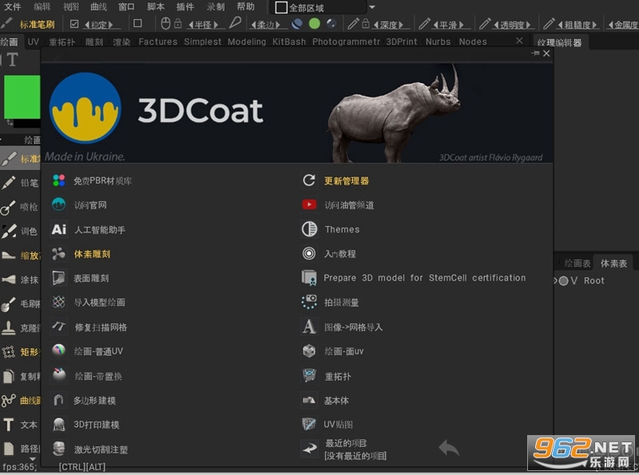Click the UV贴图 icon
639x475 pixels.
click(x=309, y=424)
